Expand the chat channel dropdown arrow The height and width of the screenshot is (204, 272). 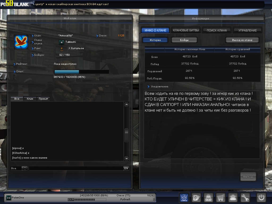(24, 168)
